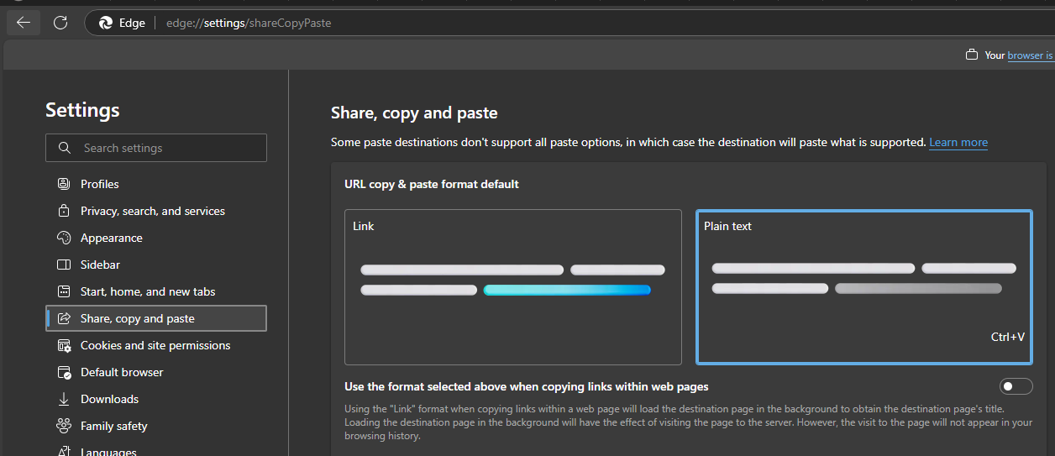This screenshot has width=1055, height=456.
Task: Click the managed browser briefcase icon
Action: (x=972, y=55)
